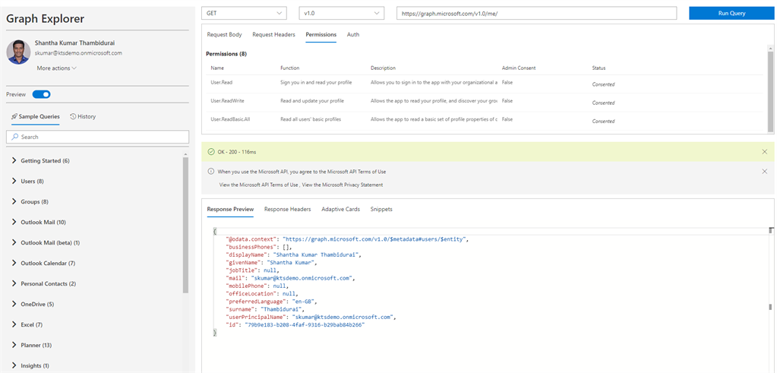The width and height of the screenshot is (777, 373).
Task: Open the Request Body tab
Action: coord(225,35)
